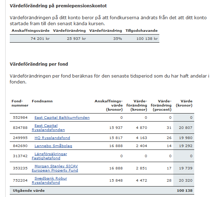
Task: Click the Tillgodohavande column header
Action: click(142, 31)
